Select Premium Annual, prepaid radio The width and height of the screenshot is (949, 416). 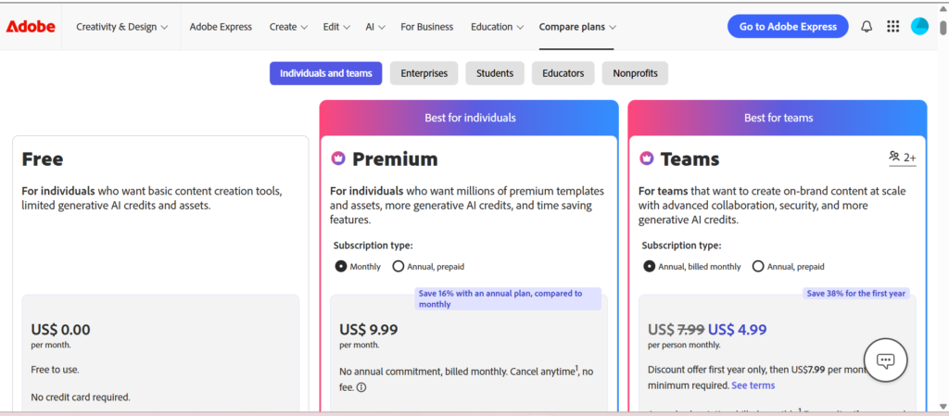point(398,266)
